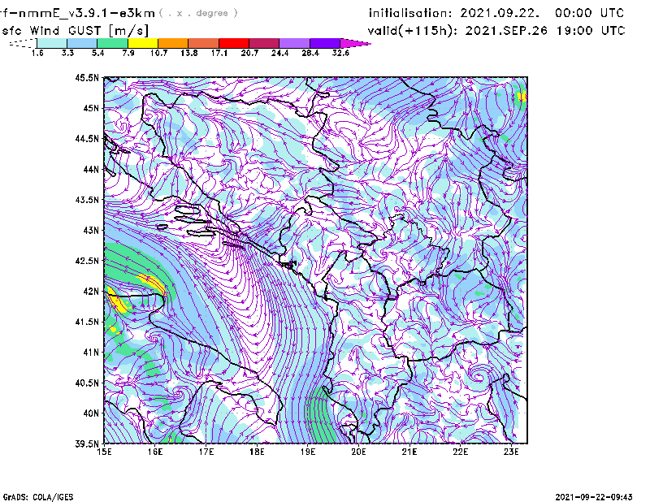Screen dimensions: 650x502
Task: Click the magenta arrow tip of the legend
Action: [354, 43]
